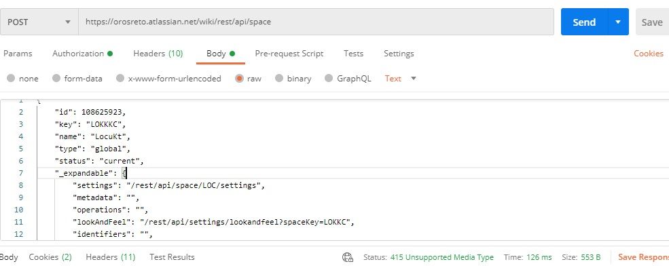Click Save Response
Image resolution: width=669 pixels, height=266 pixels.
643,257
